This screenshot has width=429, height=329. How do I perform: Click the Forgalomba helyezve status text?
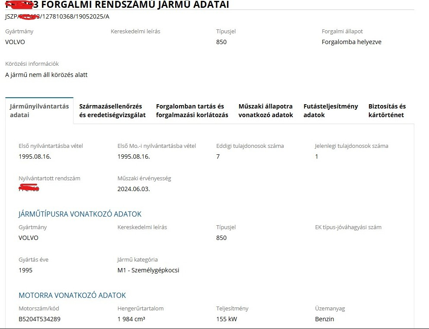(x=351, y=42)
